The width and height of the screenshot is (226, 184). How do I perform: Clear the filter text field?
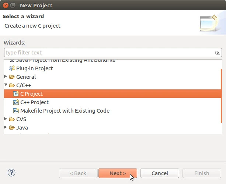click(x=218, y=53)
